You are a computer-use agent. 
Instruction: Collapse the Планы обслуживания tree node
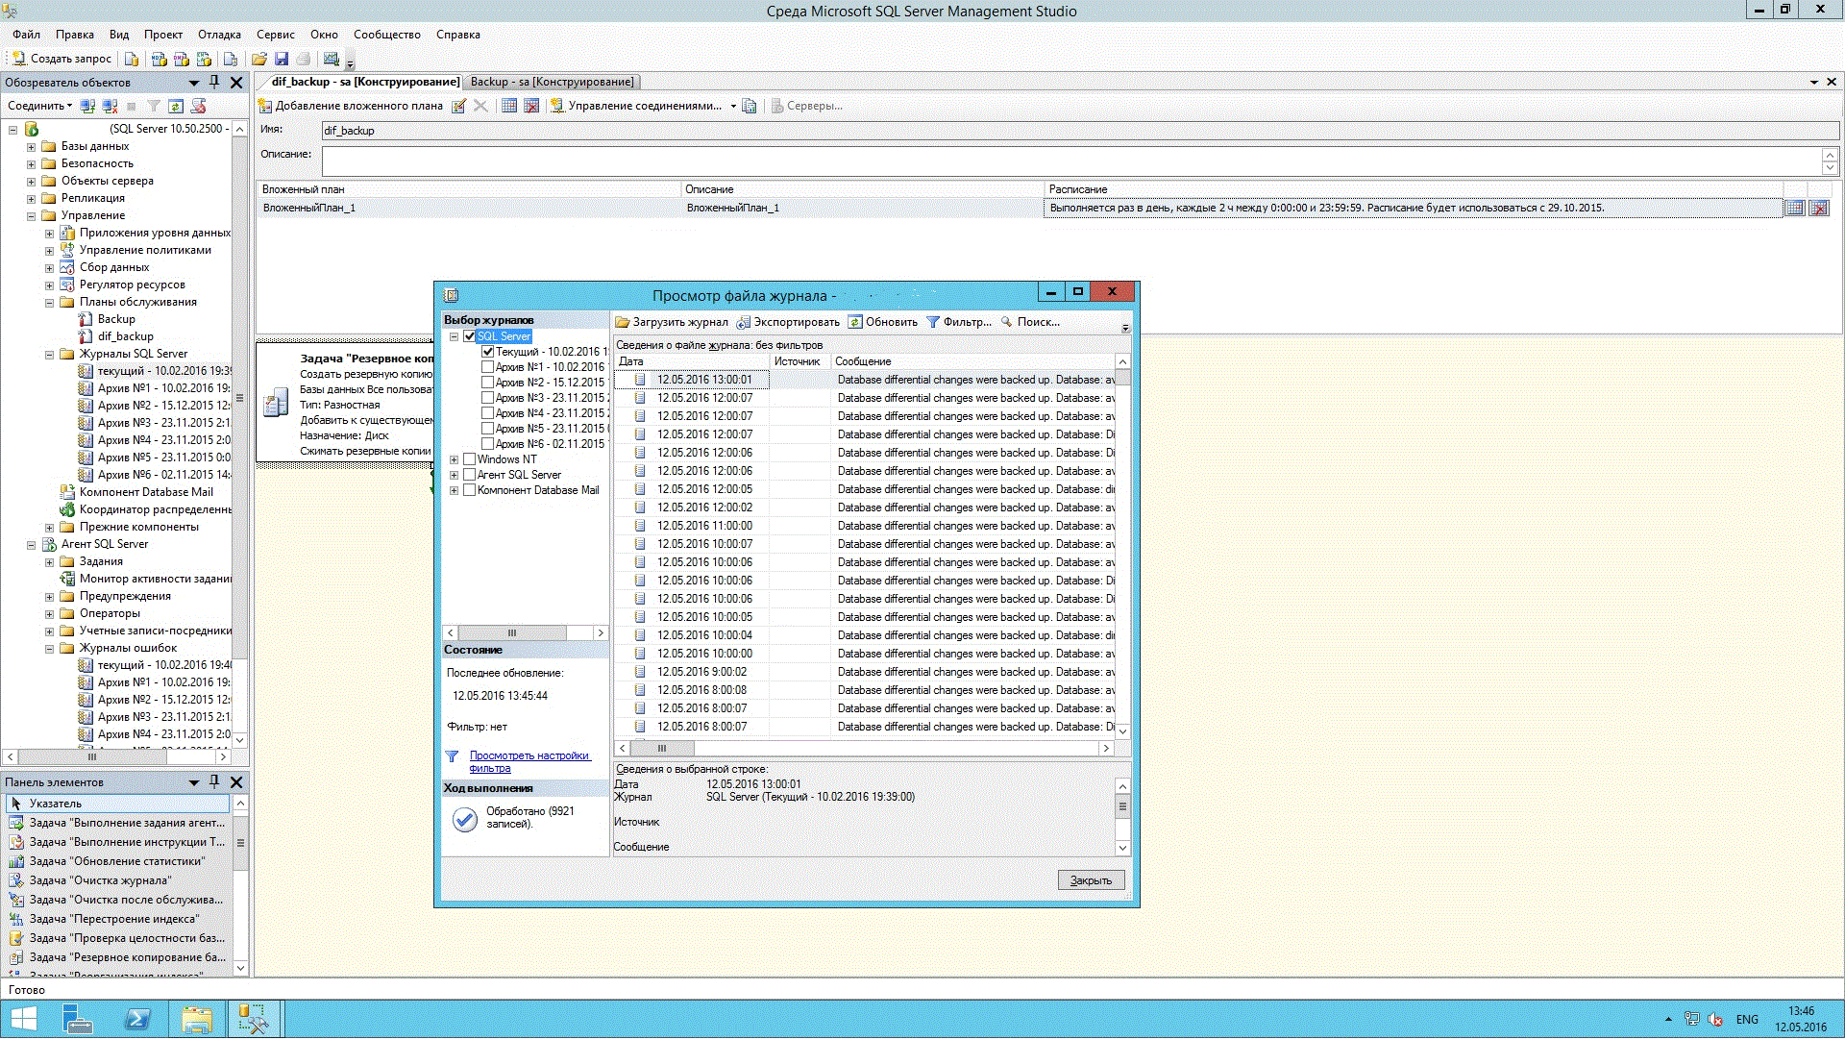(49, 303)
